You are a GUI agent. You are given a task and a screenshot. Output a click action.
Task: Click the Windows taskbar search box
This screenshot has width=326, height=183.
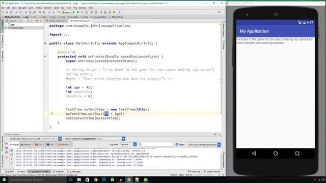click(x=37, y=179)
